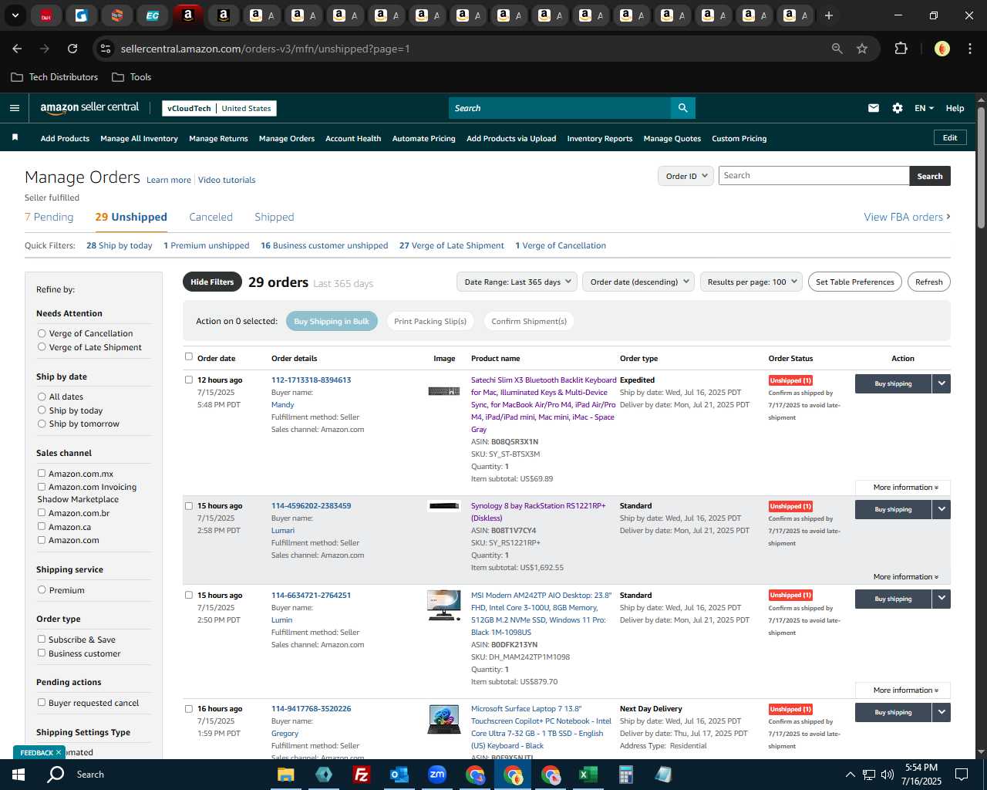Bookmark this page with the star icon
Screen dimensions: 987x790
862,49
